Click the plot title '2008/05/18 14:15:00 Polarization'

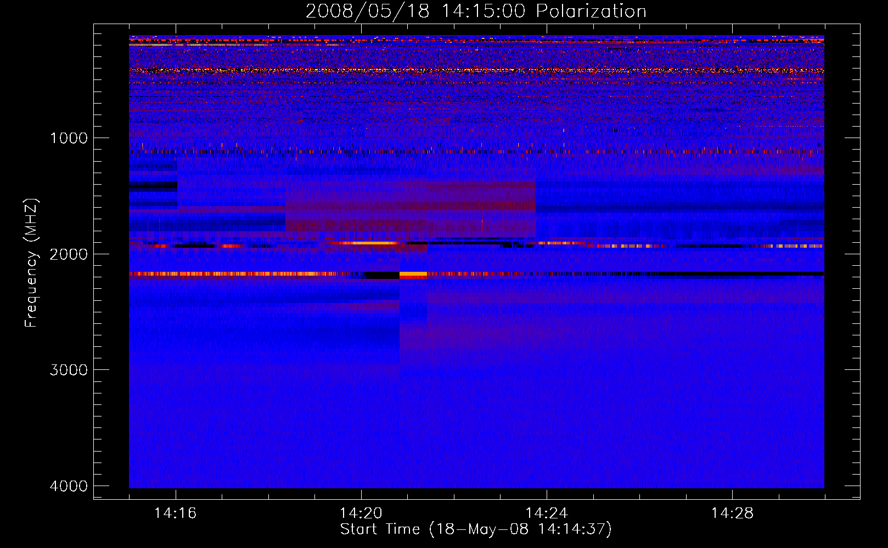(476, 12)
